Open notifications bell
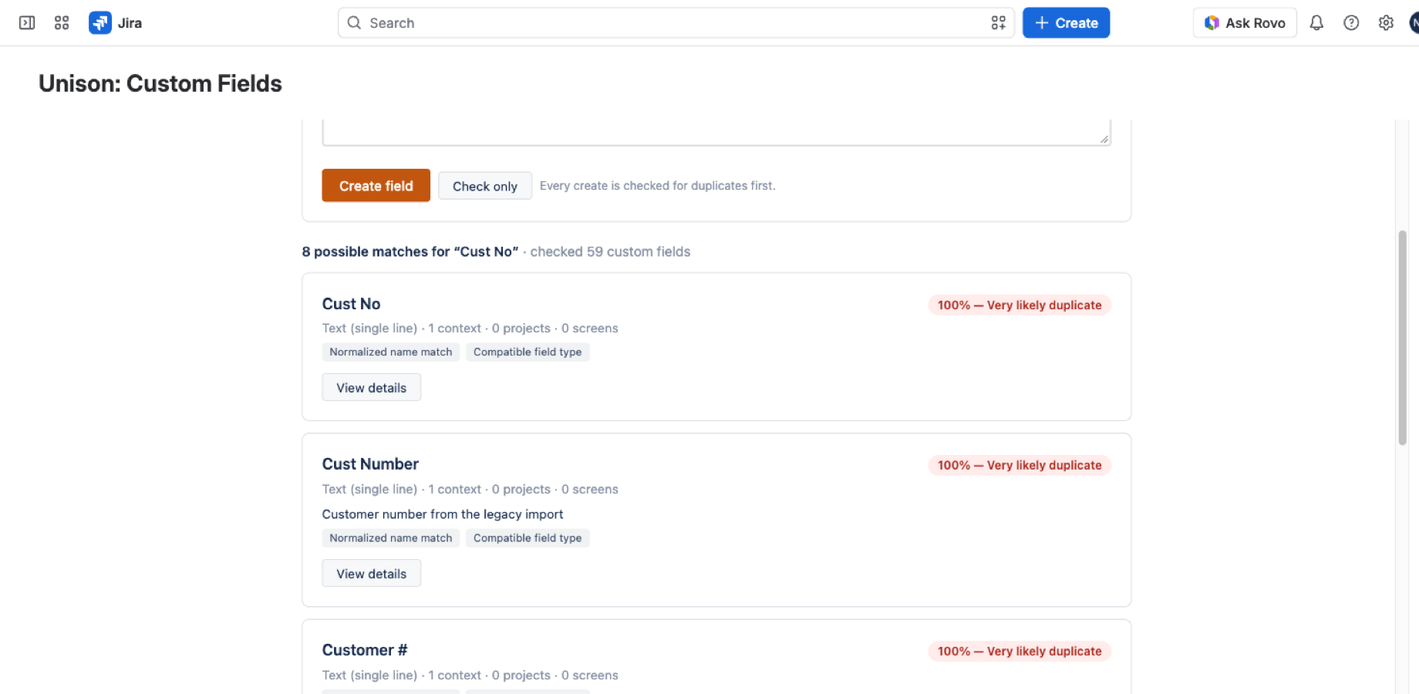The height and width of the screenshot is (694, 1419). click(x=1316, y=23)
